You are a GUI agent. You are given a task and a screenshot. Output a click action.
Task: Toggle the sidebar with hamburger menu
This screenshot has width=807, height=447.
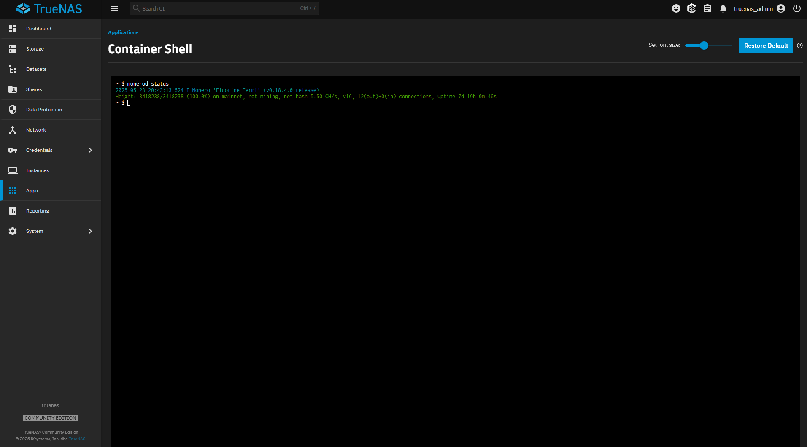tap(114, 8)
